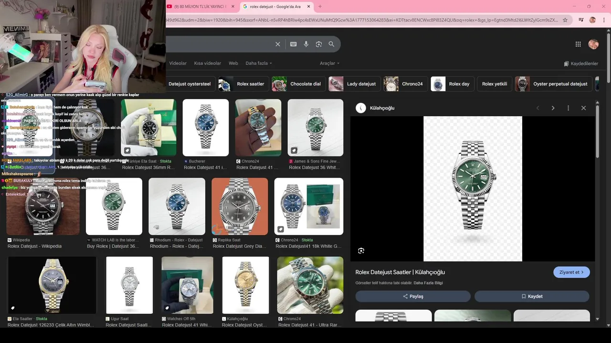
Task: Close the image preview panel
Action: click(583, 108)
